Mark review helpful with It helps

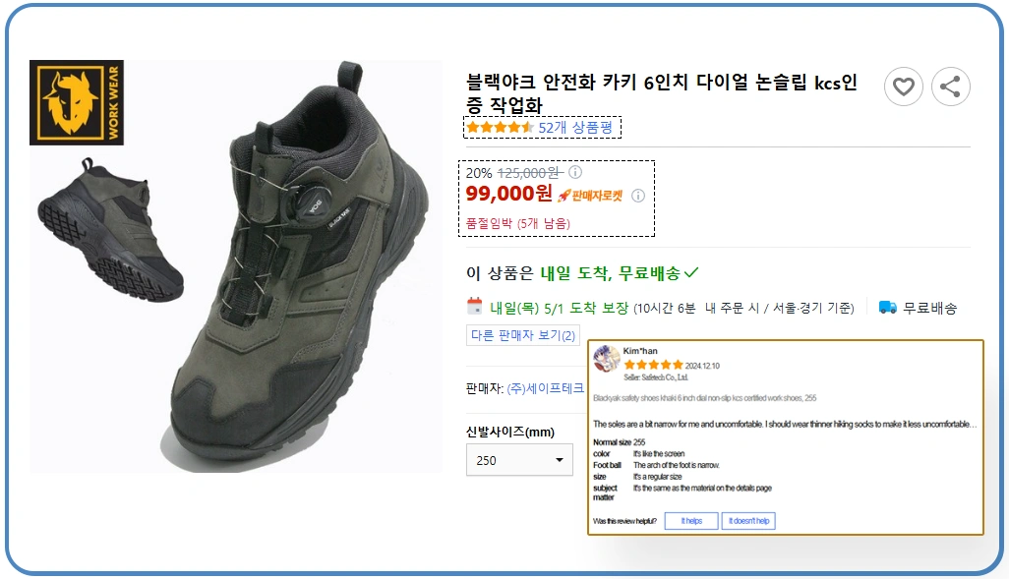click(691, 521)
